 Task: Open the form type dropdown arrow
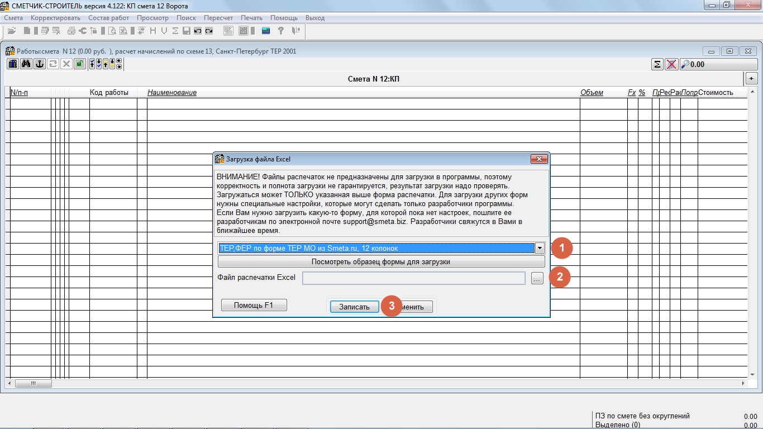[540, 248]
